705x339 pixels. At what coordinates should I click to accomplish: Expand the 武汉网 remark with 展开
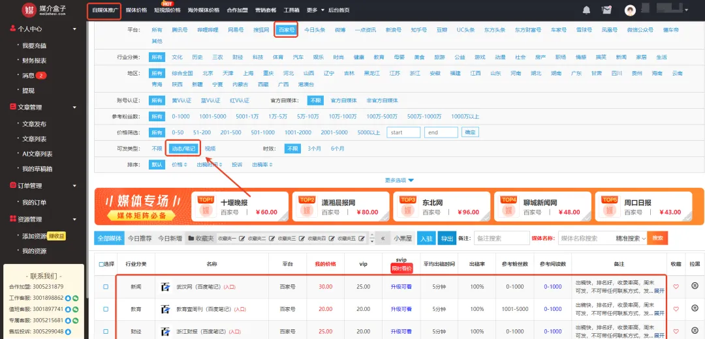tap(659, 291)
